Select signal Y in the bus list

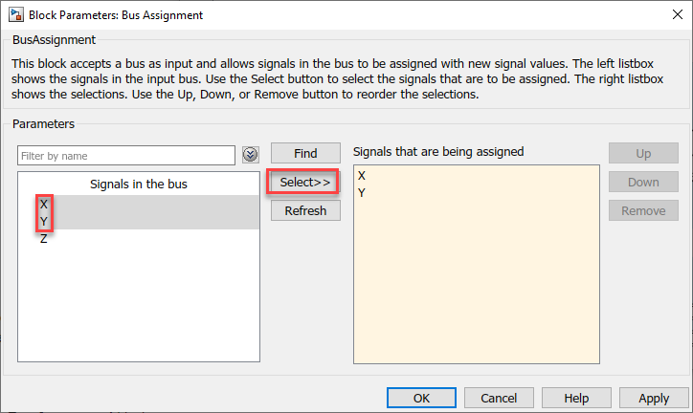point(44,222)
